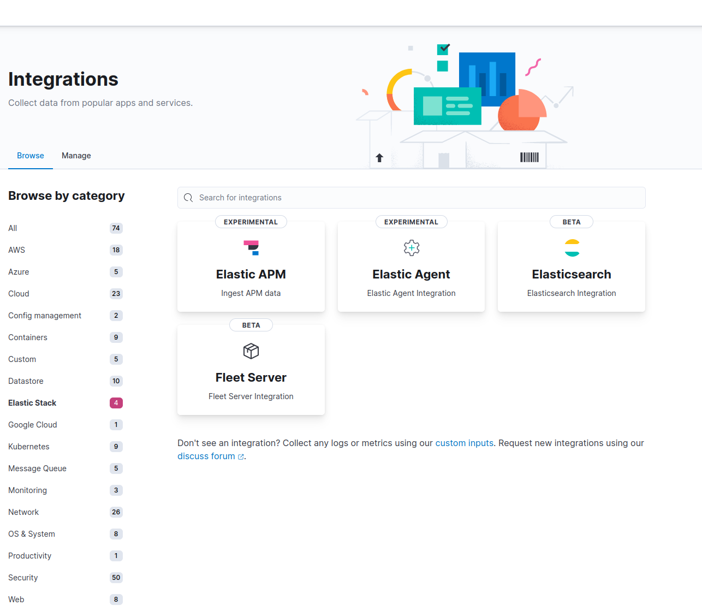This screenshot has width=702, height=611.
Task: Open the Elasticsearch card title
Action: pyautogui.click(x=572, y=274)
